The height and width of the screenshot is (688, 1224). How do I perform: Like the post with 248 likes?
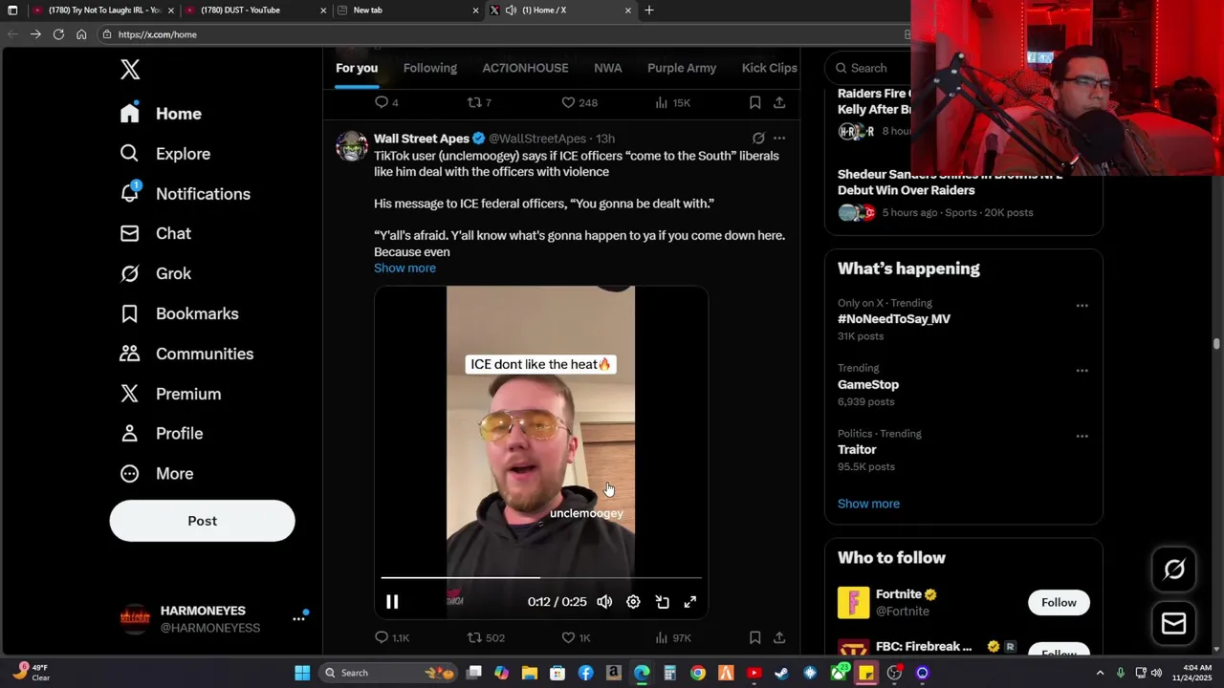579,102
